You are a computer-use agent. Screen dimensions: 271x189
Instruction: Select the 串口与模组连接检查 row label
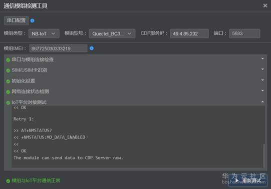33,59
